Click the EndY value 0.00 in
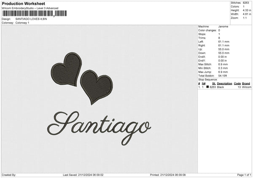The width and height of the screenshot is (253, 178). [x=223, y=60]
